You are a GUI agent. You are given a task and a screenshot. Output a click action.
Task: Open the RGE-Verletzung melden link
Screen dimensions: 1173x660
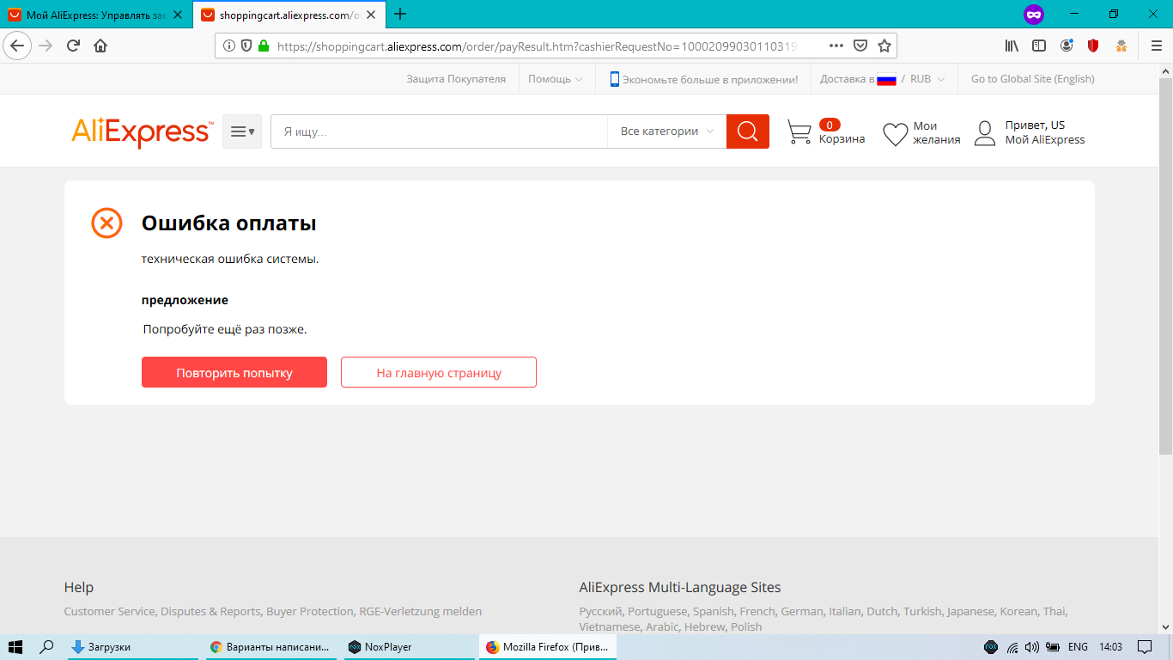[x=421, y=612]
